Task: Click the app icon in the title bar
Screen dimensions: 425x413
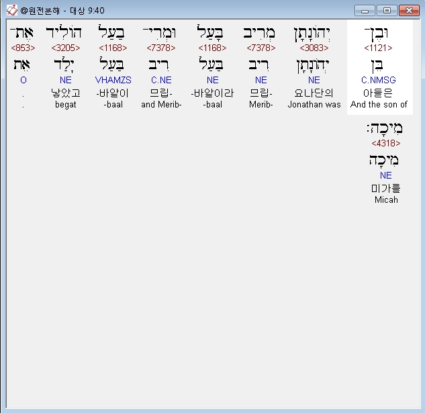Action: tap(11, 11)
